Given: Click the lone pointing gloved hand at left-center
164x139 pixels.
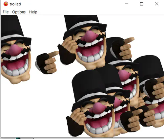Looking at the screenshot, I should (47, 62).
